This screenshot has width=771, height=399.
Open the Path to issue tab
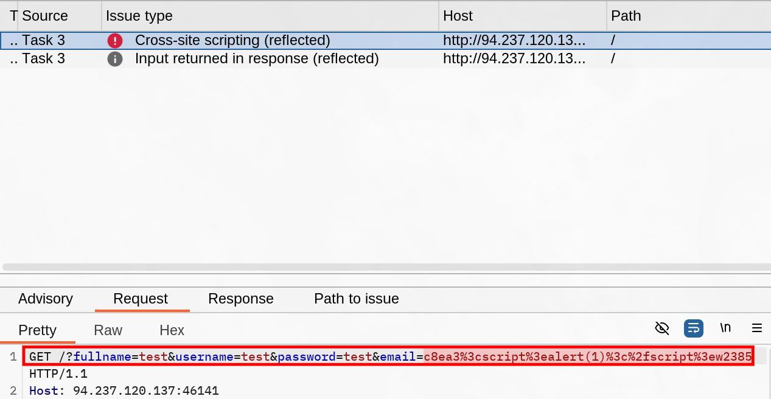[x=356, y=299]
